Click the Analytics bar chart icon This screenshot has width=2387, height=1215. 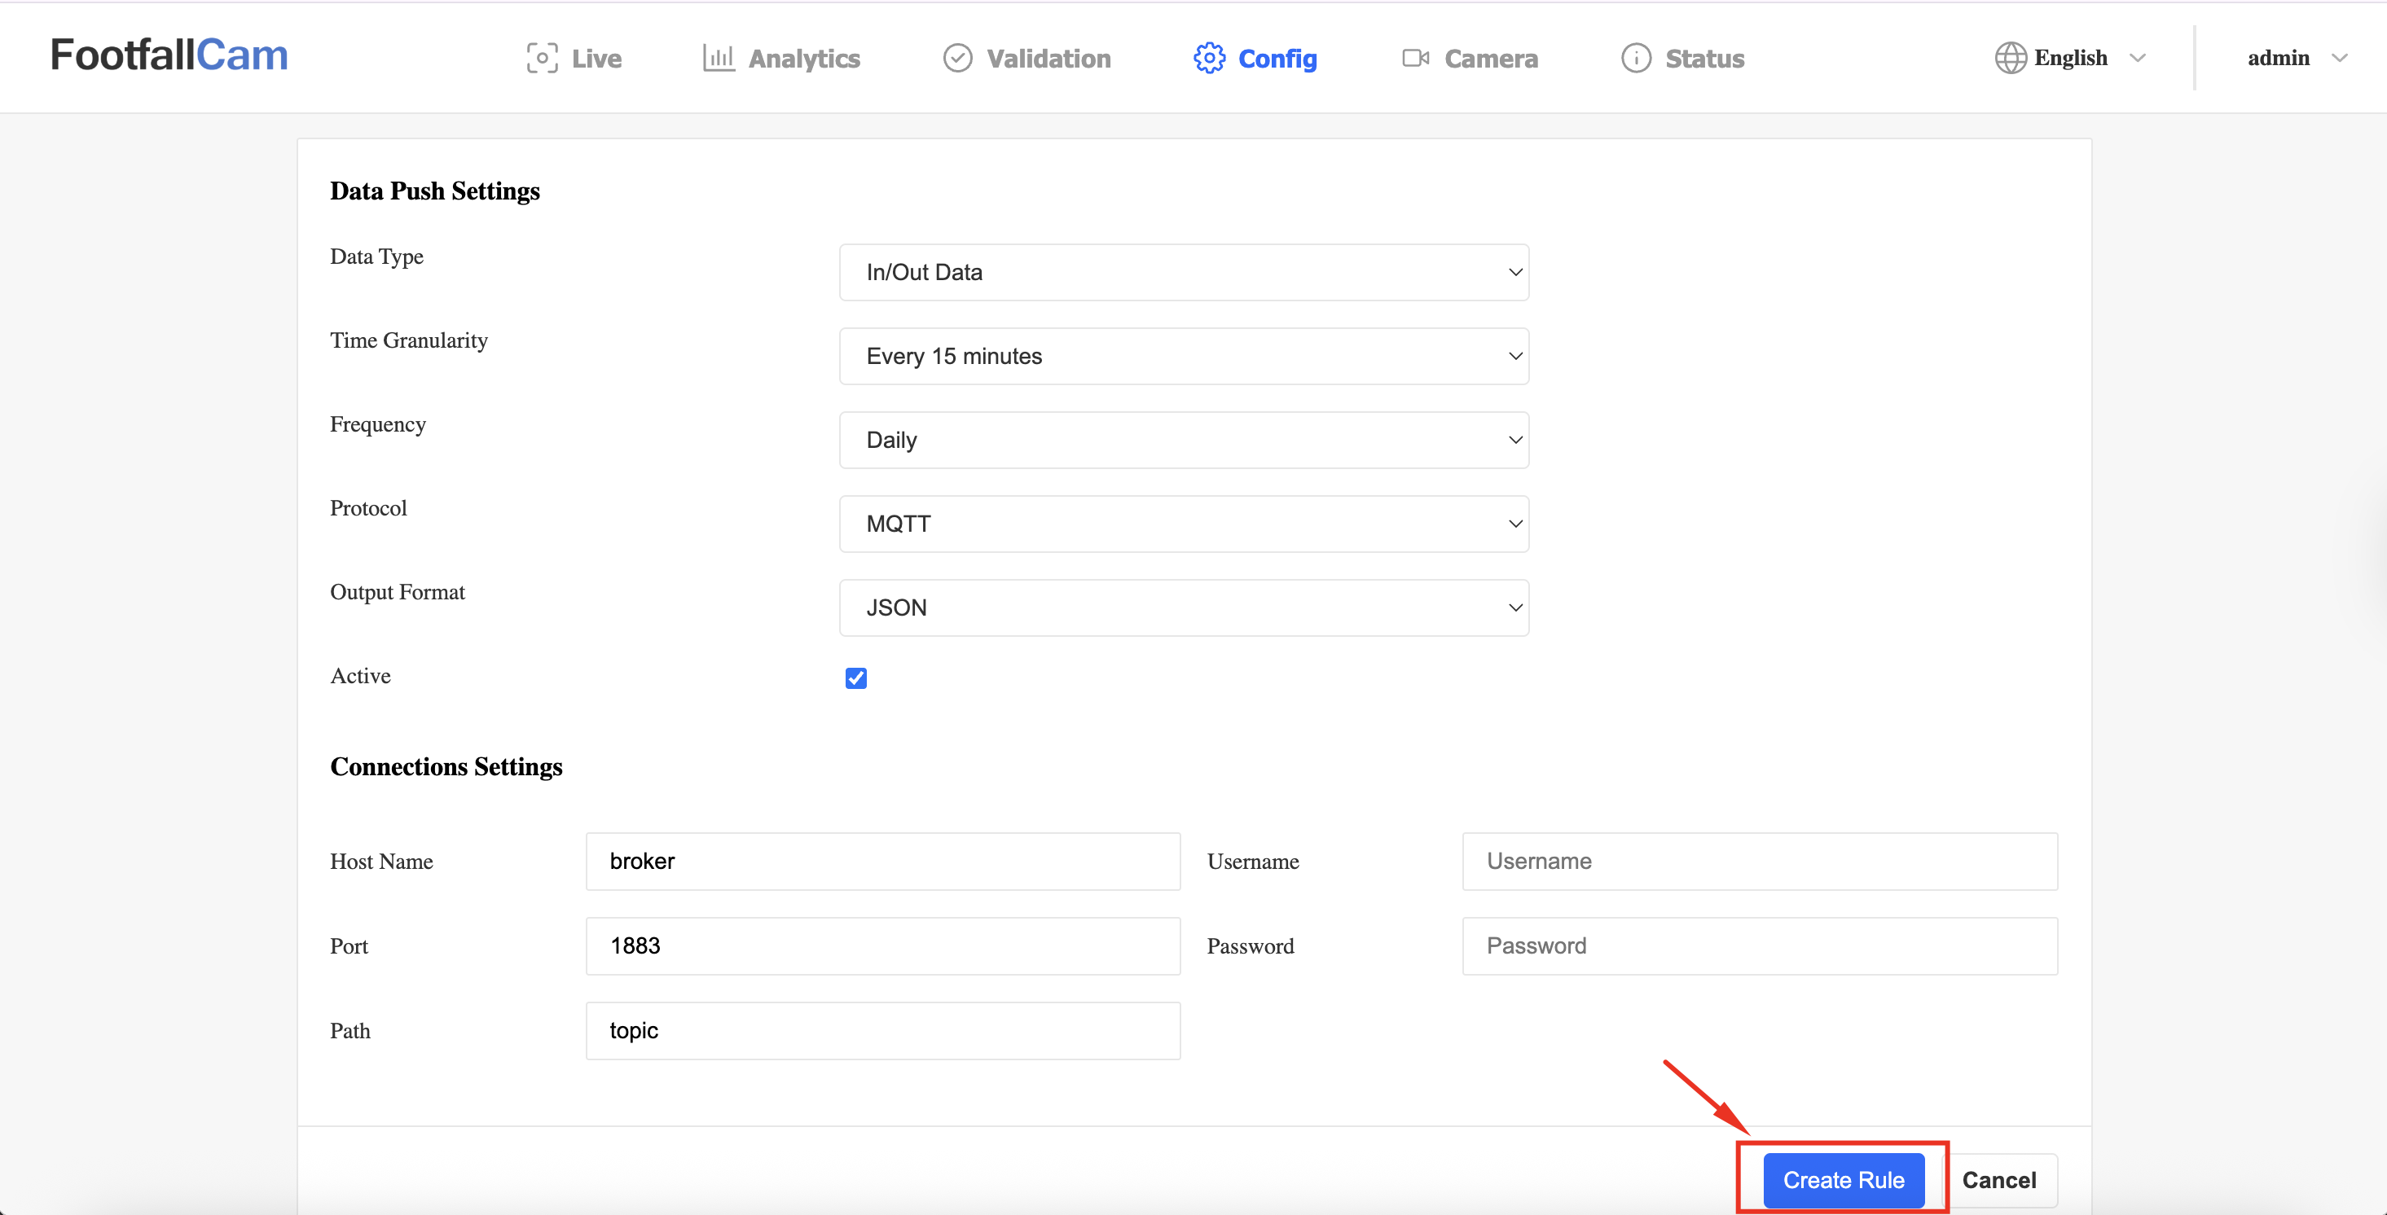click(719, 59)
